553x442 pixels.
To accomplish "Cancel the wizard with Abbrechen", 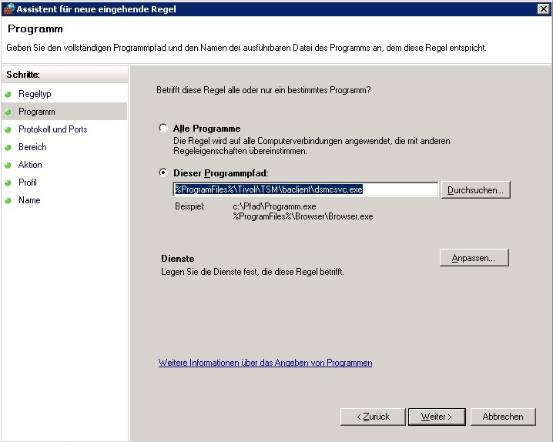I will (x=503, y=417).
